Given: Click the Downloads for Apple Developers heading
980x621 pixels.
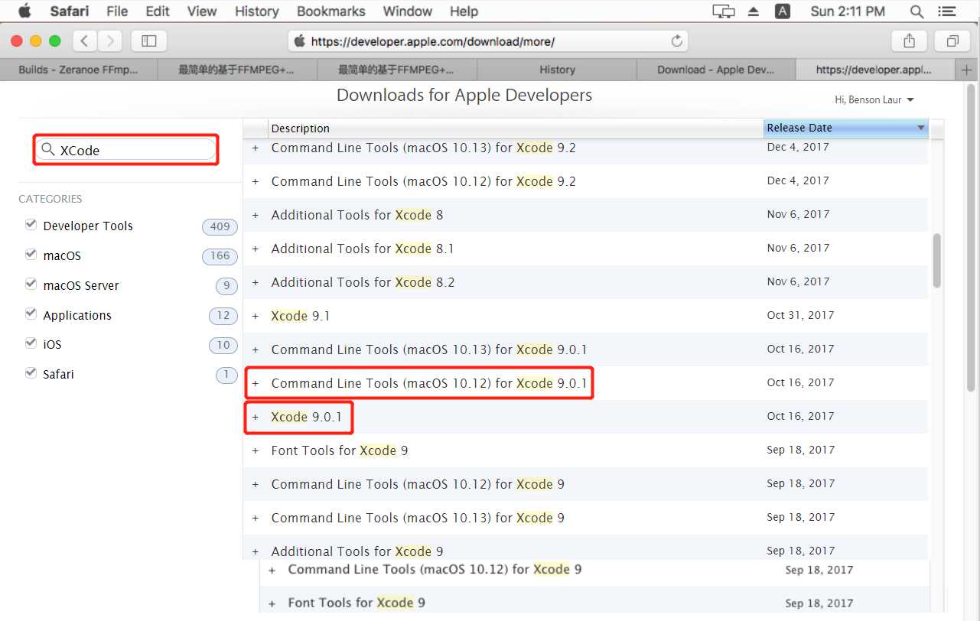Looking at the screenshot, I should [x=464, y=95].
